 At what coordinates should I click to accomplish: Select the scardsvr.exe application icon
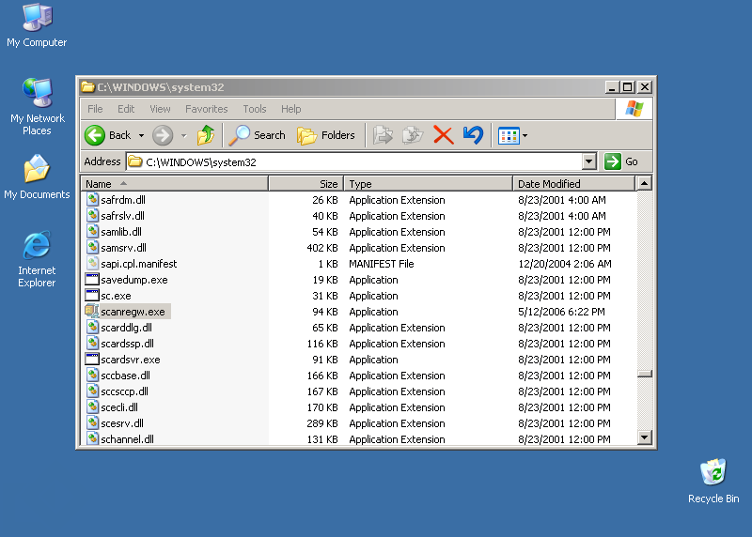92,360
